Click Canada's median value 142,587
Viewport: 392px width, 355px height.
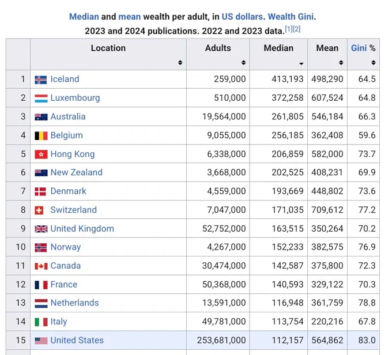point(288,266)
